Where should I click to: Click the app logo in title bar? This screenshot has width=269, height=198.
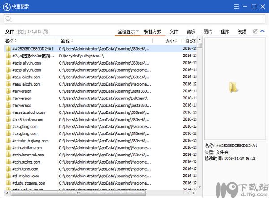[7, 7]
